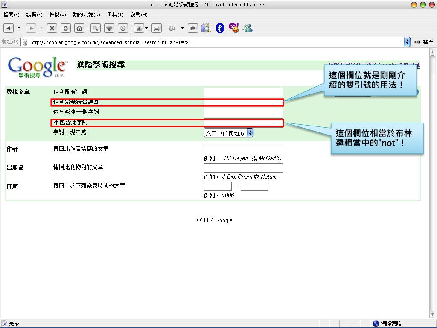Click the 作者 label
The width and height of the screenshot is (437, 328).
(x=12, y=149)
